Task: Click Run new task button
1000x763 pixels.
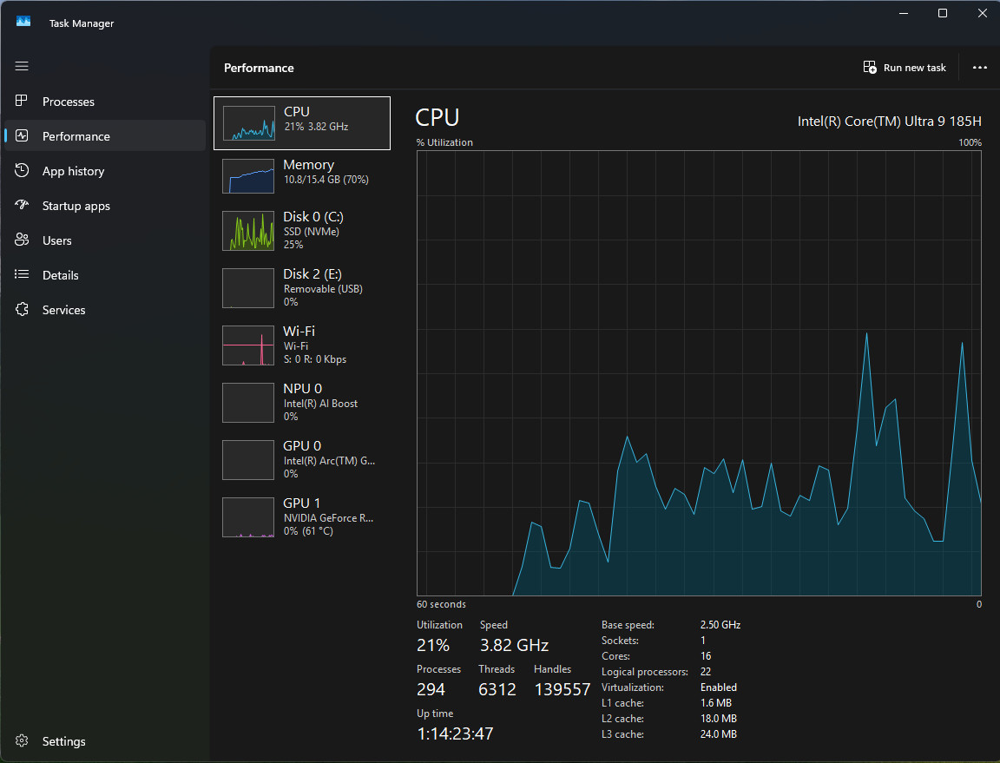Action: [x=905, y=68]
